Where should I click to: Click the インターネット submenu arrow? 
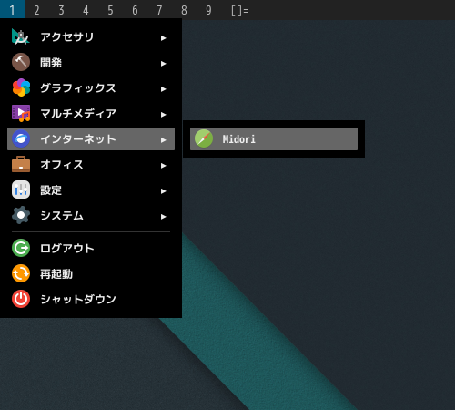tap(164, 140)
